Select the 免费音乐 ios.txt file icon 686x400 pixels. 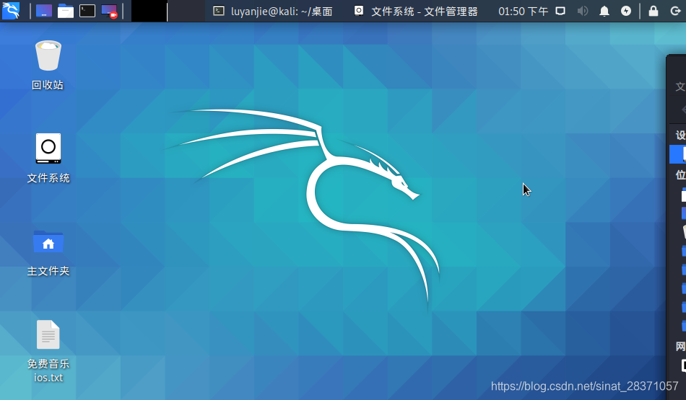click(48, 352)
